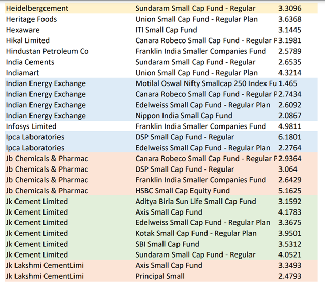Click Ipca Laboratories in the 2.2764 row
This screenshot has height=284, width=325.
(35, 148)
